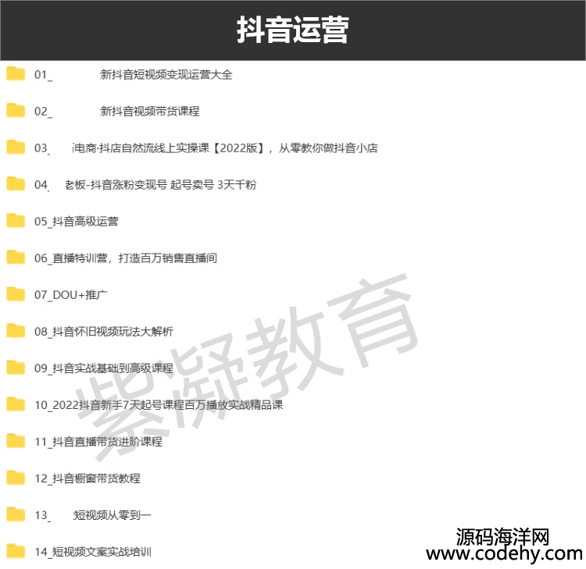The image size is (586, 569).
Task: Click the 源码海洋网 site name text
Action: click(x=504, y=535)
